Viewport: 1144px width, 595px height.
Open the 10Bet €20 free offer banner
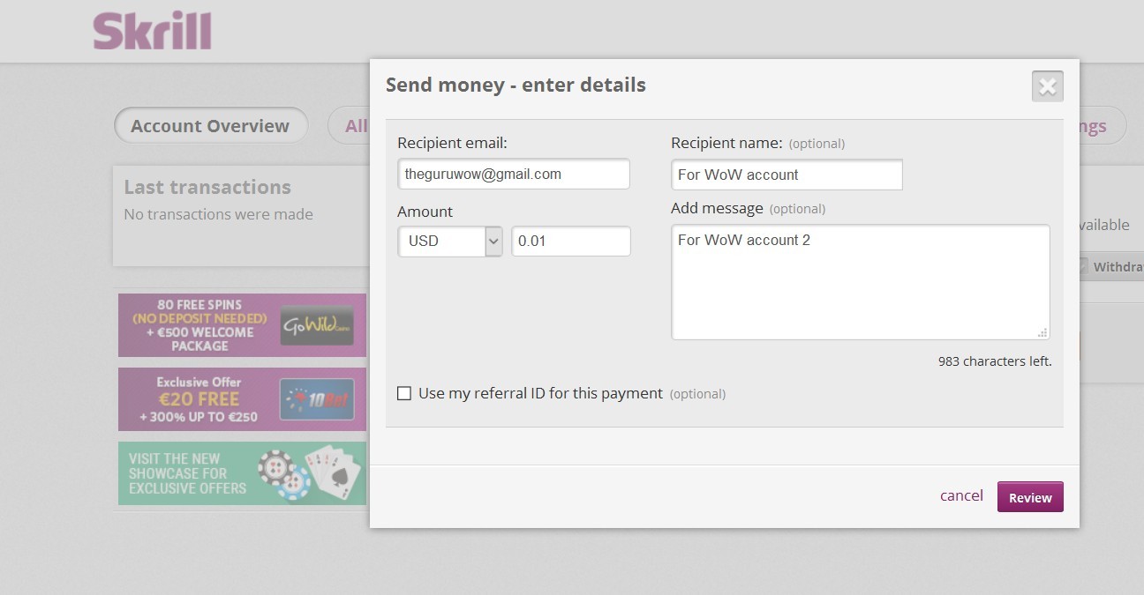242,399
